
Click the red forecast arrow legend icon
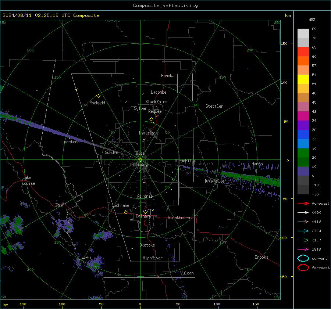(303, 203)
